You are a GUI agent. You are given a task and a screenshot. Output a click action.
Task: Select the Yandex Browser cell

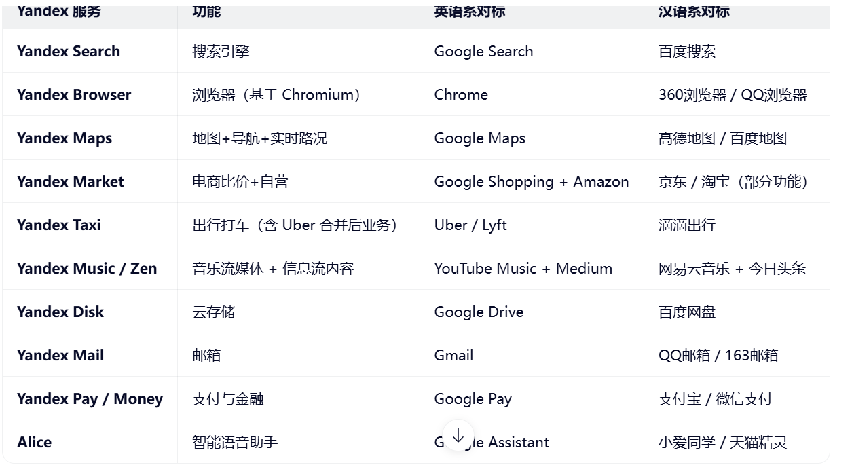74,95
